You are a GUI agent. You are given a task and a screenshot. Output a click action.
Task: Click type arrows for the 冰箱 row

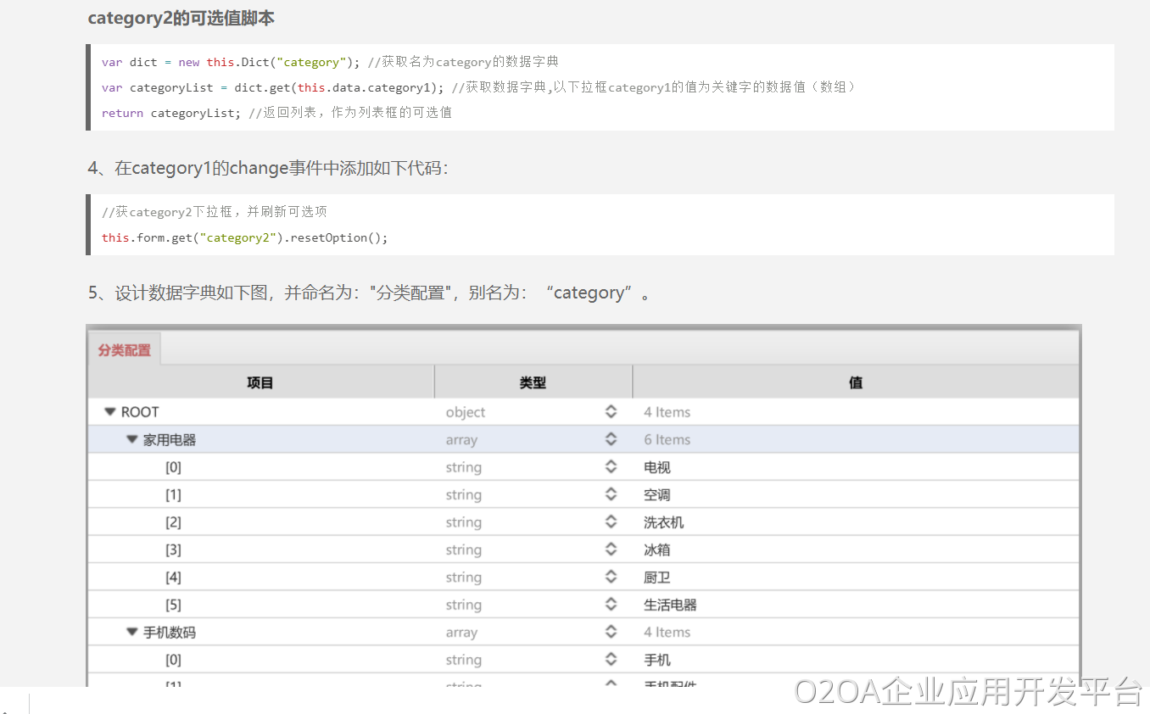(611, 549)
